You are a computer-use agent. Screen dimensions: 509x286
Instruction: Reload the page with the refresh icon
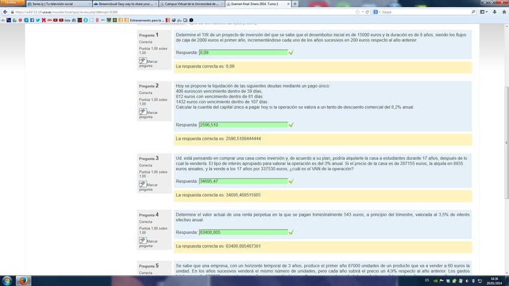367,12
